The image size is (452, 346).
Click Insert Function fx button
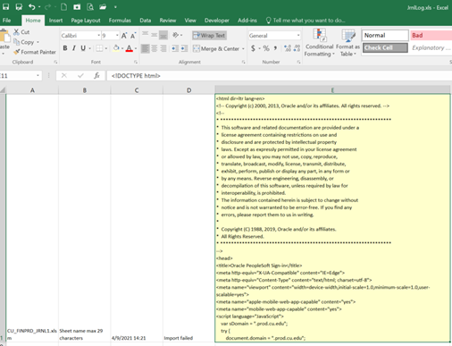point(96,76)
